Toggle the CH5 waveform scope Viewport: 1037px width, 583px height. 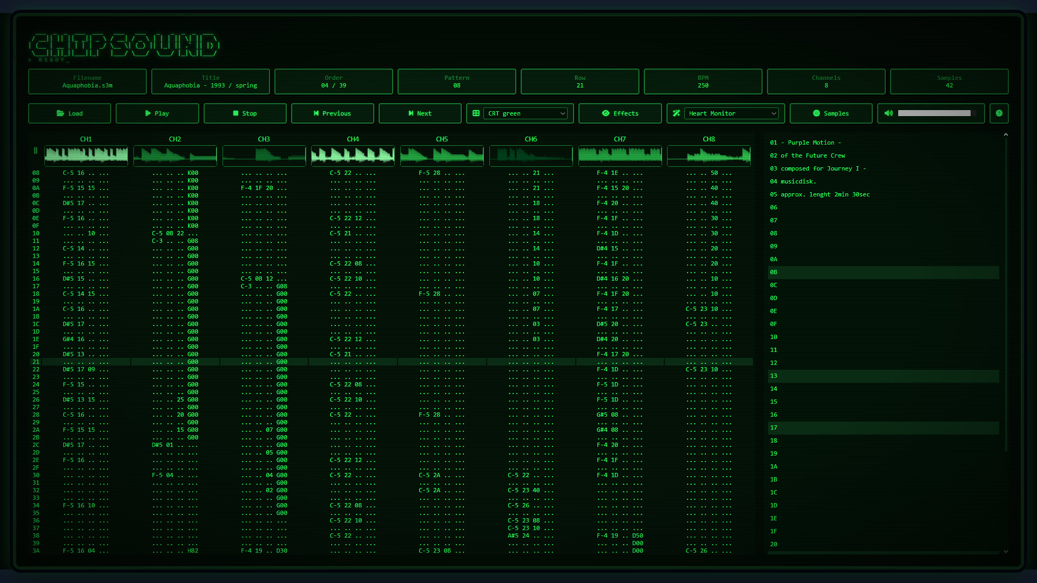click(442, 156)
